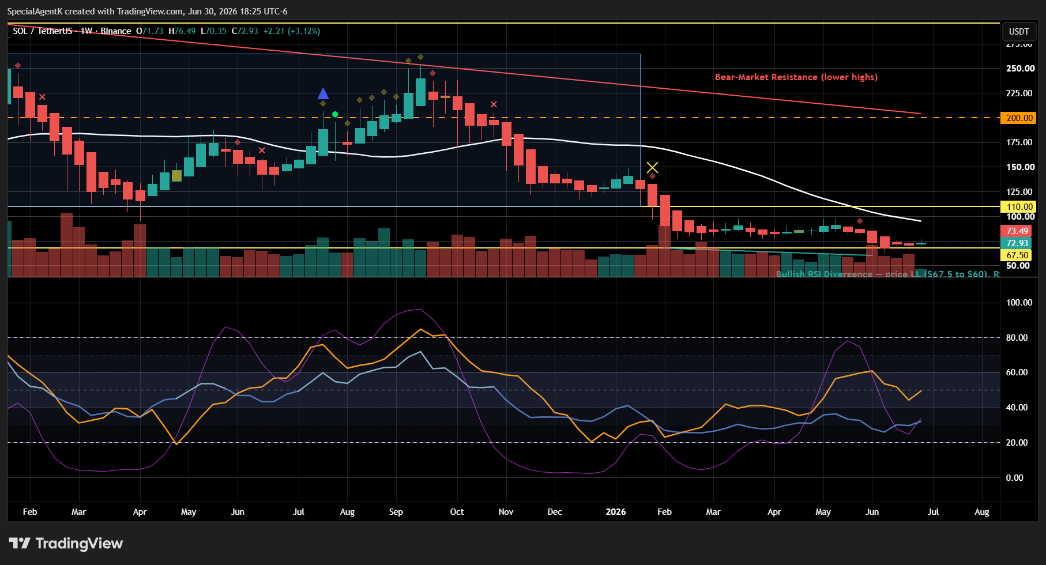Click the Oct label on the time axis
The height and width of the screenshot is (565, 1046).
pos(457,512)
